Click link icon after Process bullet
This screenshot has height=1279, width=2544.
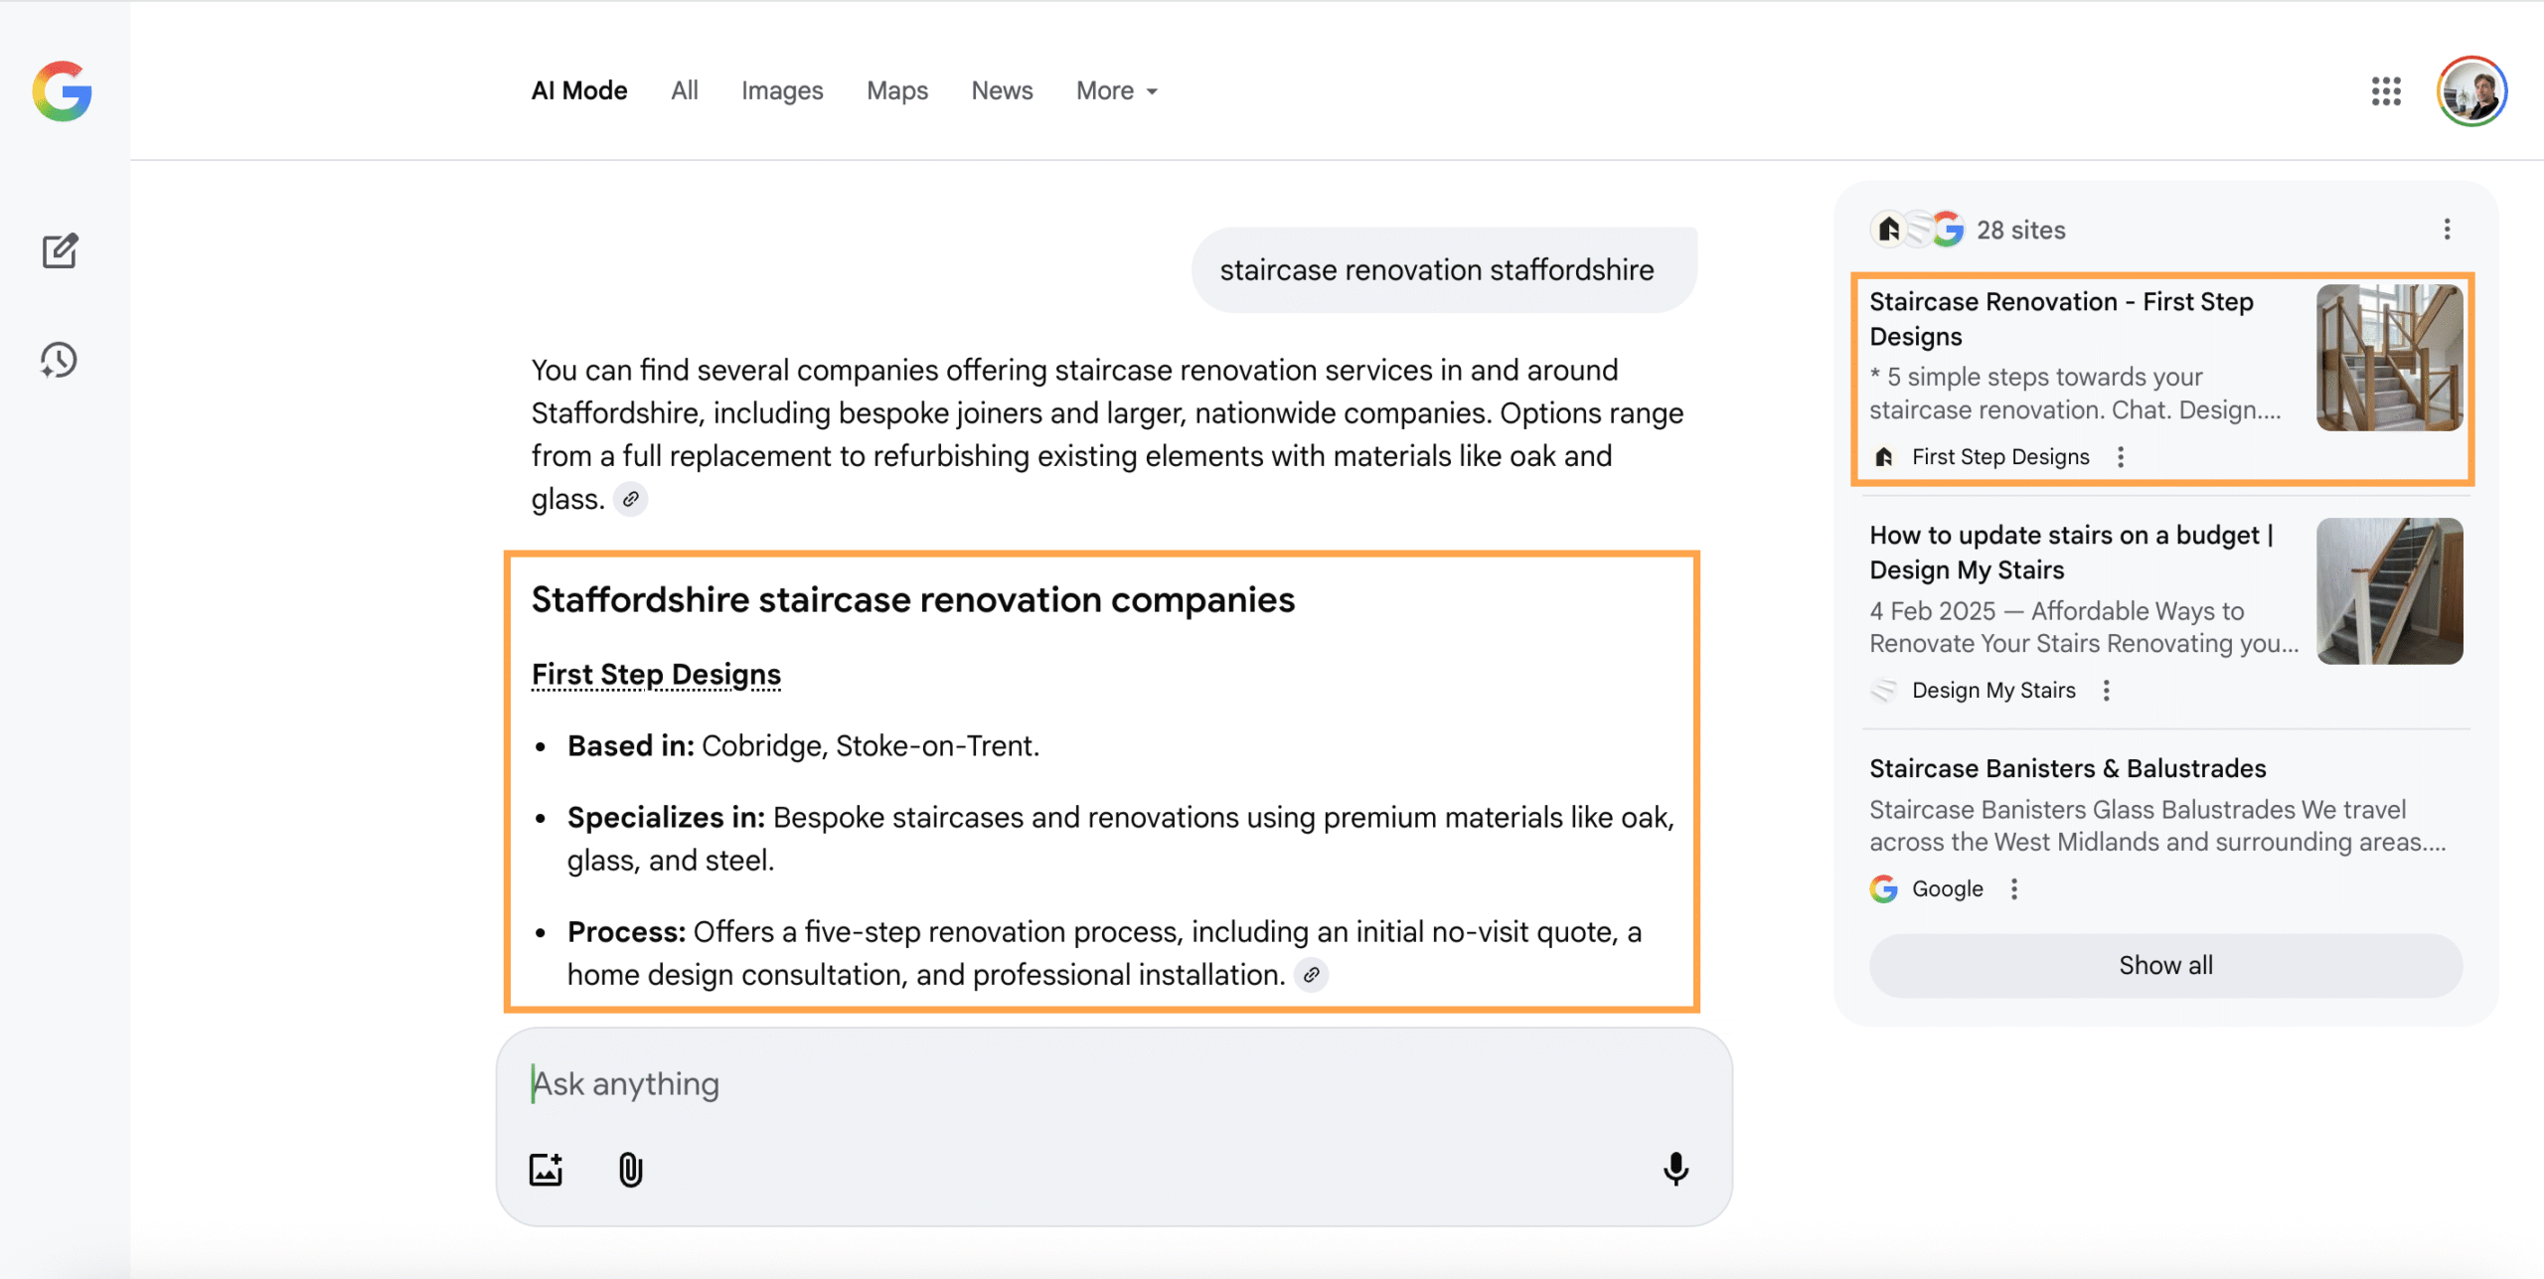pyautogui.click(x=1312, y=975)
